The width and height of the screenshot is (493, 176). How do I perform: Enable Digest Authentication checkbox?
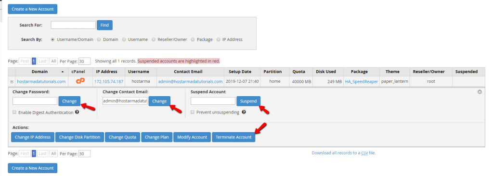(x=14, y=112)
